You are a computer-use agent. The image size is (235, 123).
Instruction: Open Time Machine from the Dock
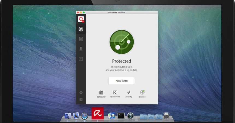click(130, 116)
